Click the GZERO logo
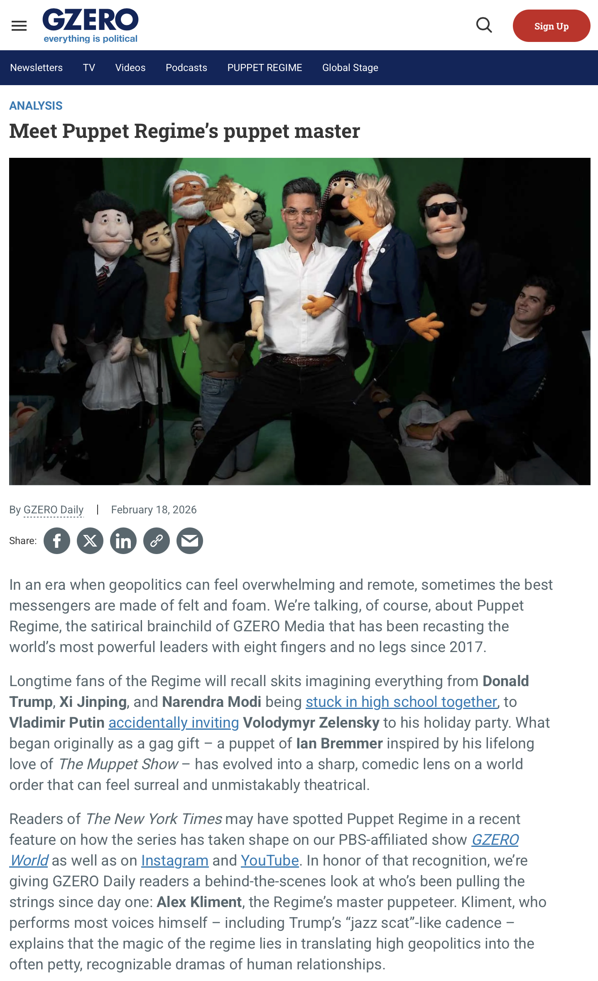This screenshot has height=981, width=598. 91,25
